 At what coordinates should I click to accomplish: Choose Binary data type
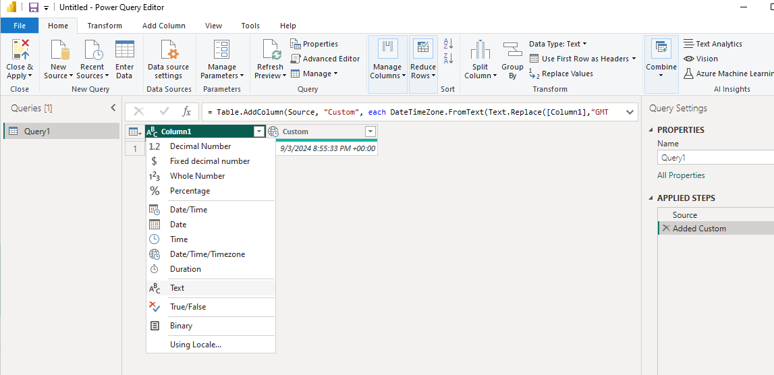click(211, 326)
